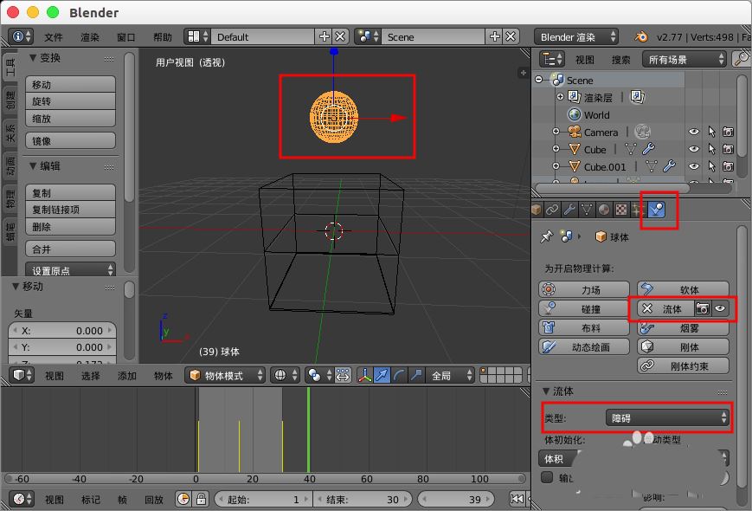
Task: Select the translate manipulator arrow icon
Action: pyautogui.click(x=382, y=374)
